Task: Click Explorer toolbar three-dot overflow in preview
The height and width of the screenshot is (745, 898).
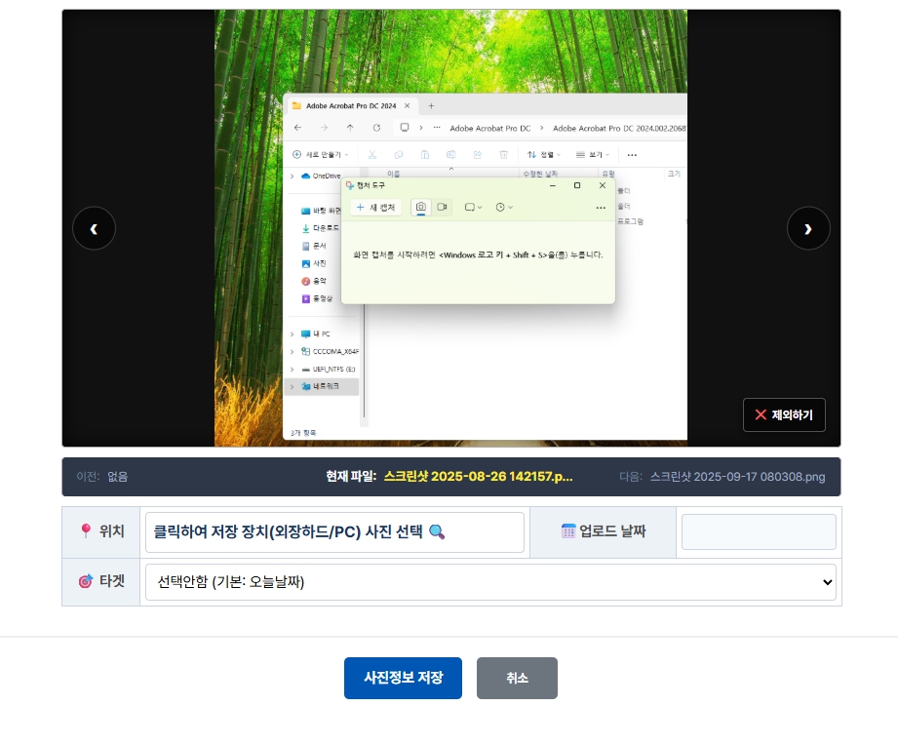Action: (x=632, y=155)
